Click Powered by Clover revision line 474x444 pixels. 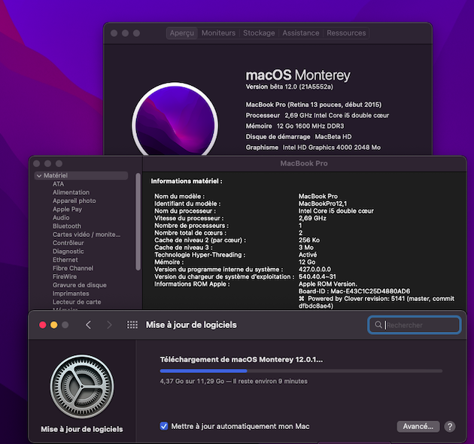376,303
